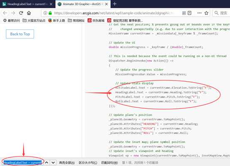The width and height of the screenshot is (230, 166).
Task: Click the MissionProgressBar.Value code line
Action: (151, 74)
